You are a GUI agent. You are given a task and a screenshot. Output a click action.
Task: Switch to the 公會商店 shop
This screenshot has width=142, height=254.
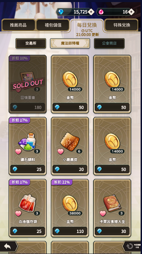click(109, 43)
